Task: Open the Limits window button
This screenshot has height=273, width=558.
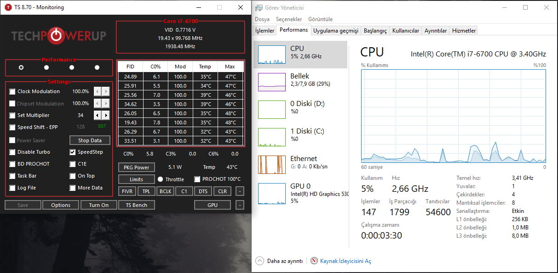Action: [136, 179]
